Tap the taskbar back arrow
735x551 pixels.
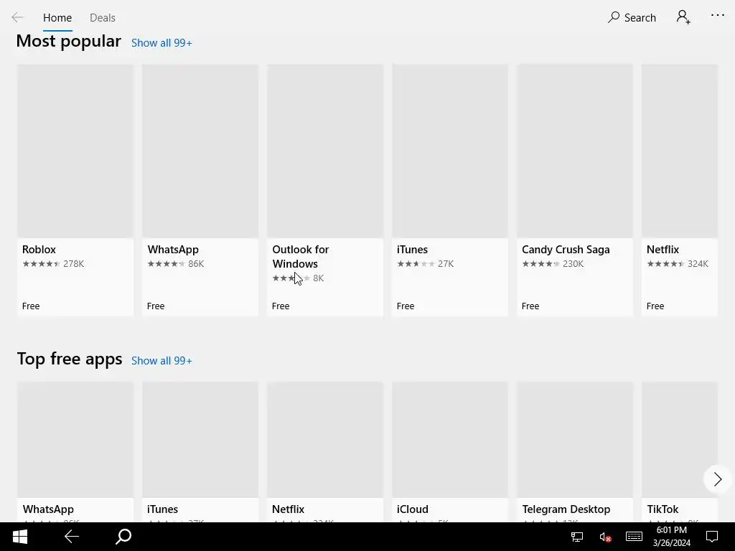pos(72,537)
